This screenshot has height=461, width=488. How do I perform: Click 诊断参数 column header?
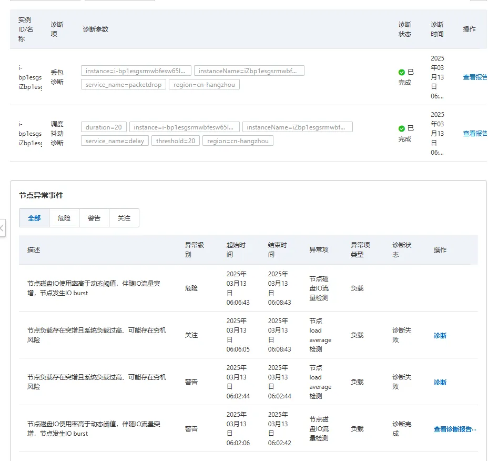tap(96, 29)
